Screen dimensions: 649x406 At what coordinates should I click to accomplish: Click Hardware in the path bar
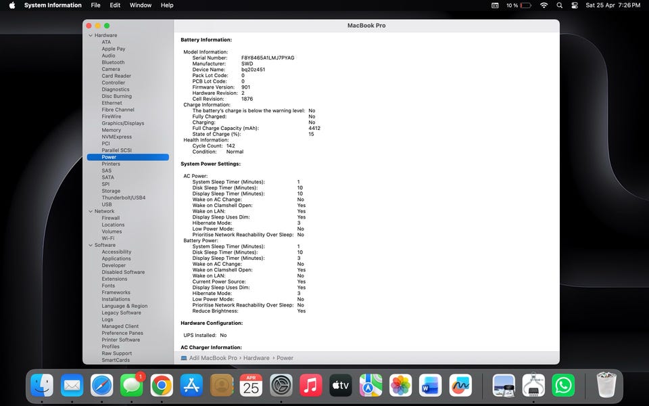256,358
